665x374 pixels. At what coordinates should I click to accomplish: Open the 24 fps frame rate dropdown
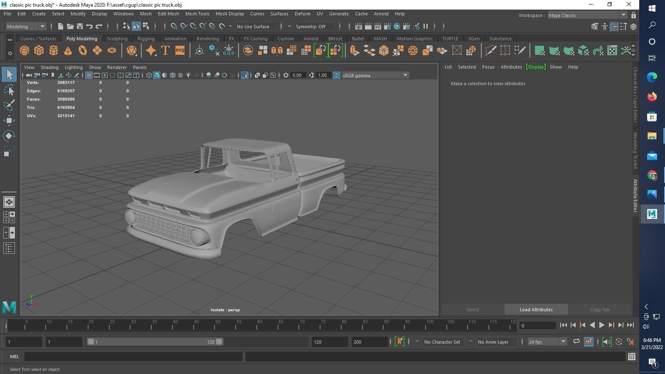[547, 342]
